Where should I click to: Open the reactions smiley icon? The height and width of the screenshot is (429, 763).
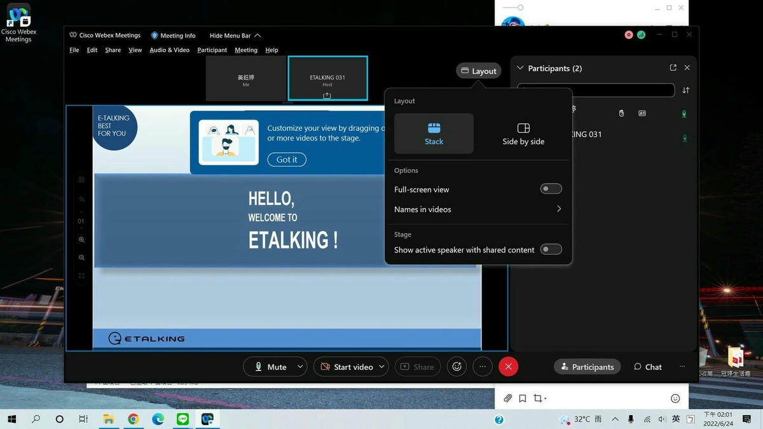tap(457, 367)
